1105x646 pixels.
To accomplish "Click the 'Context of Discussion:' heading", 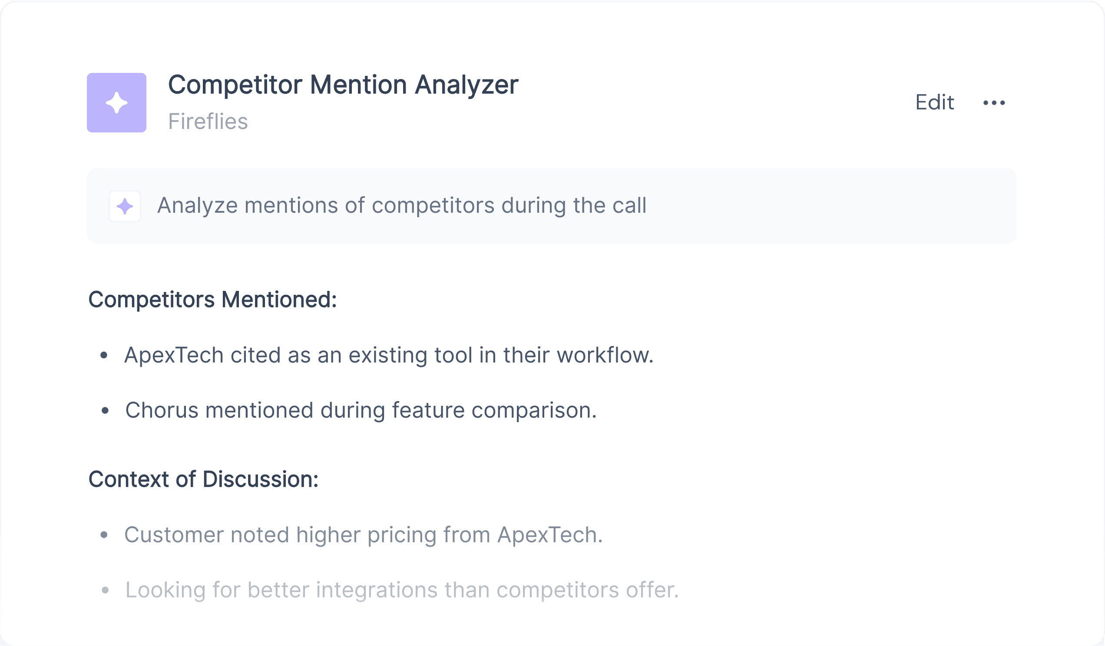I will [x=203, y=479].
